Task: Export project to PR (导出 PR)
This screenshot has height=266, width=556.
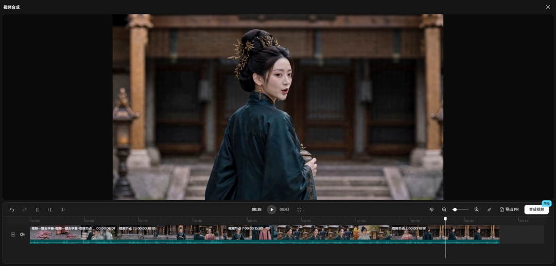Action: tap(509, 210)
